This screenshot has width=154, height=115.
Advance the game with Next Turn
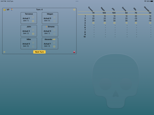[39, 52]
